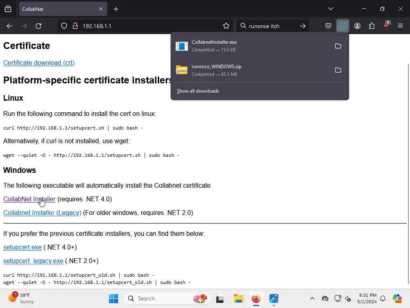Open the Windows Start menu

113,298
